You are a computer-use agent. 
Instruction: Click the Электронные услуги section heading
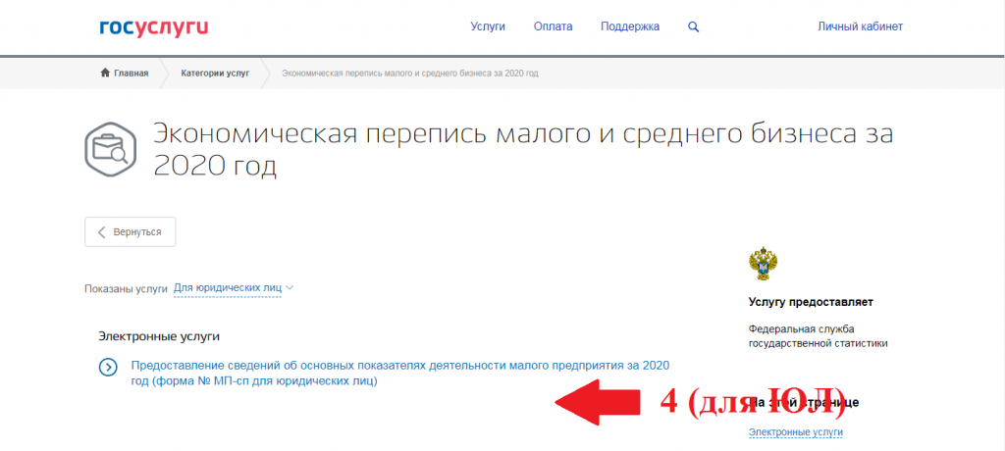click(159, 336)
